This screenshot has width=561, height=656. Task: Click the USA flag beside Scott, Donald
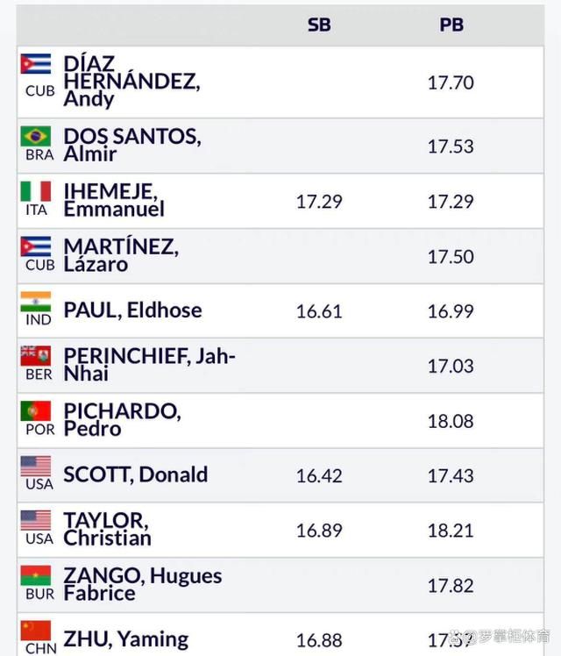[x=36, y=466]
